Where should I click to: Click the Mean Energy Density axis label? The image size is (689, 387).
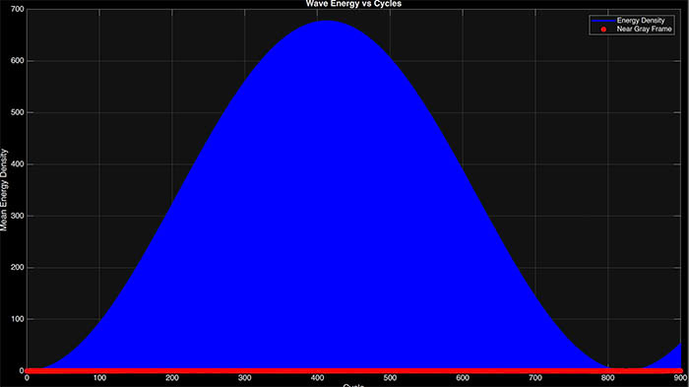4,189
